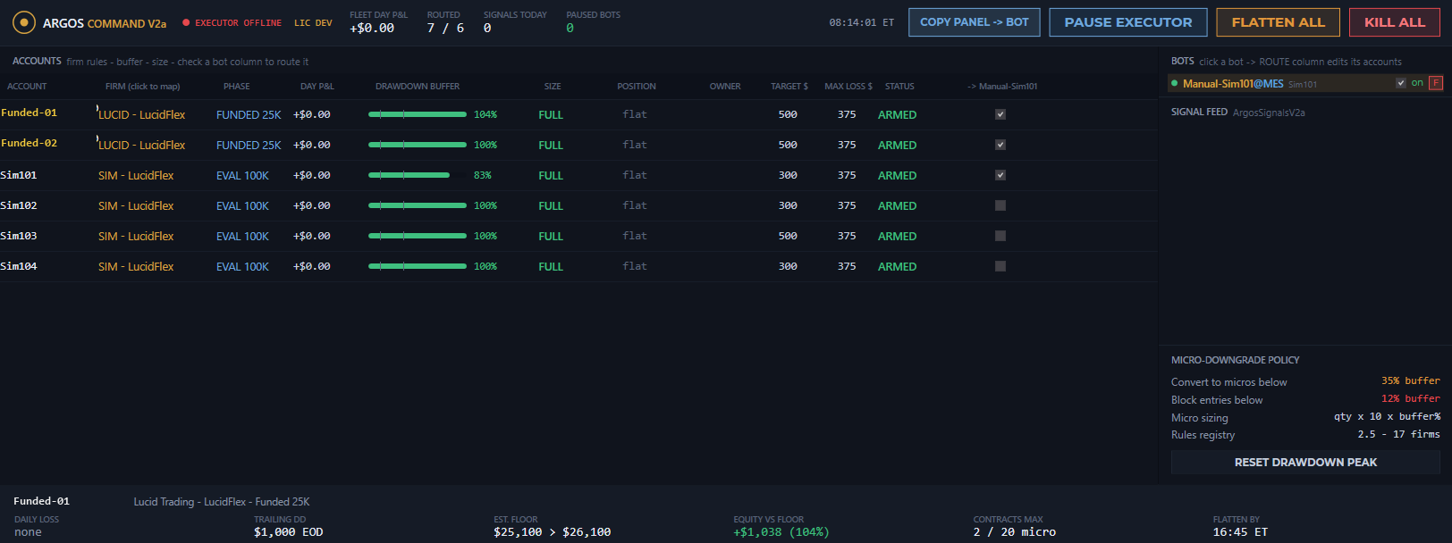
Task: Click the max loss 375 for Sim101
Action: (847, 175)
